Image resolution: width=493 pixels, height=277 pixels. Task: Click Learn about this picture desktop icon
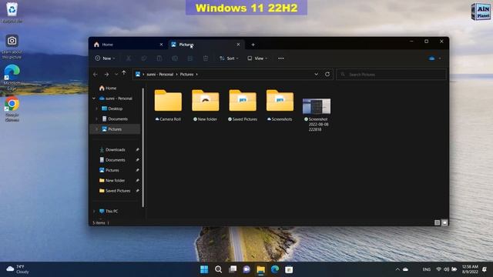(x=12, y=47)
